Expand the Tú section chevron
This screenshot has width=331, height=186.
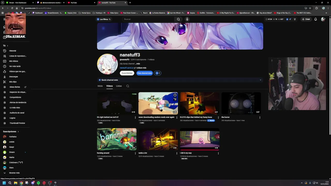point(7,46)
